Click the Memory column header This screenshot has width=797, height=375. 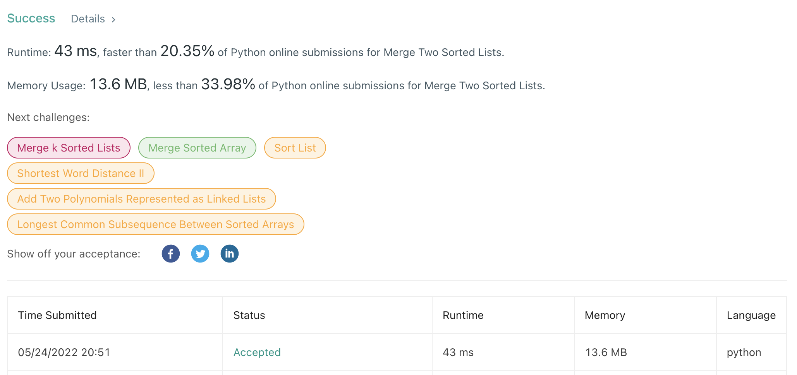click(605, 315)
